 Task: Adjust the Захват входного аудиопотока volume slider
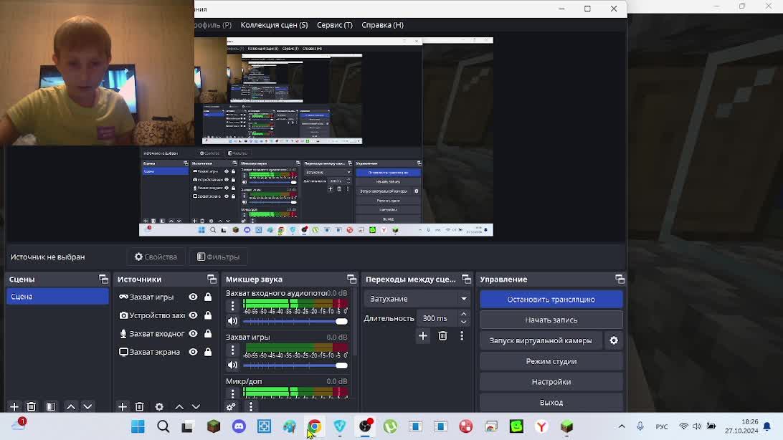coord(295,321)
